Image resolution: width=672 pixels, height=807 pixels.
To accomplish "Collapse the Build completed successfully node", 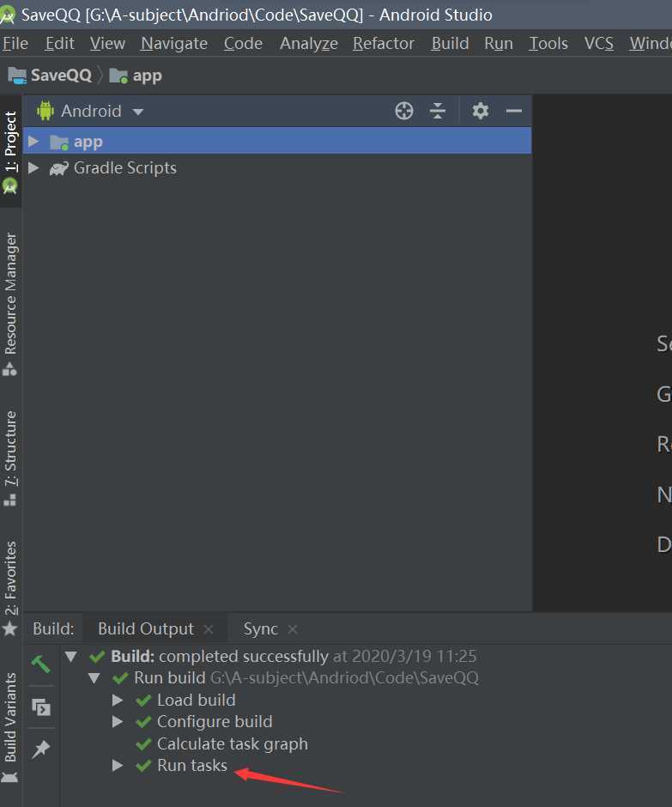I will point(71,656).
